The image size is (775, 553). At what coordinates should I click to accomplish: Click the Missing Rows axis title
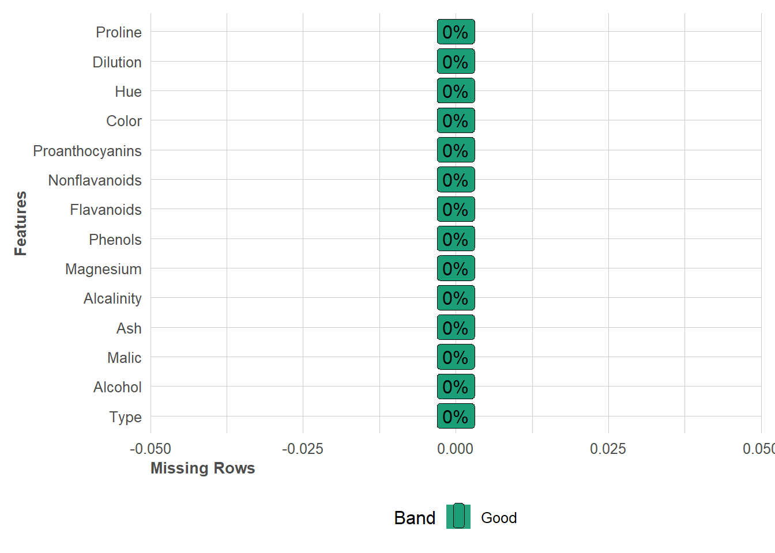tap(202, 468)
